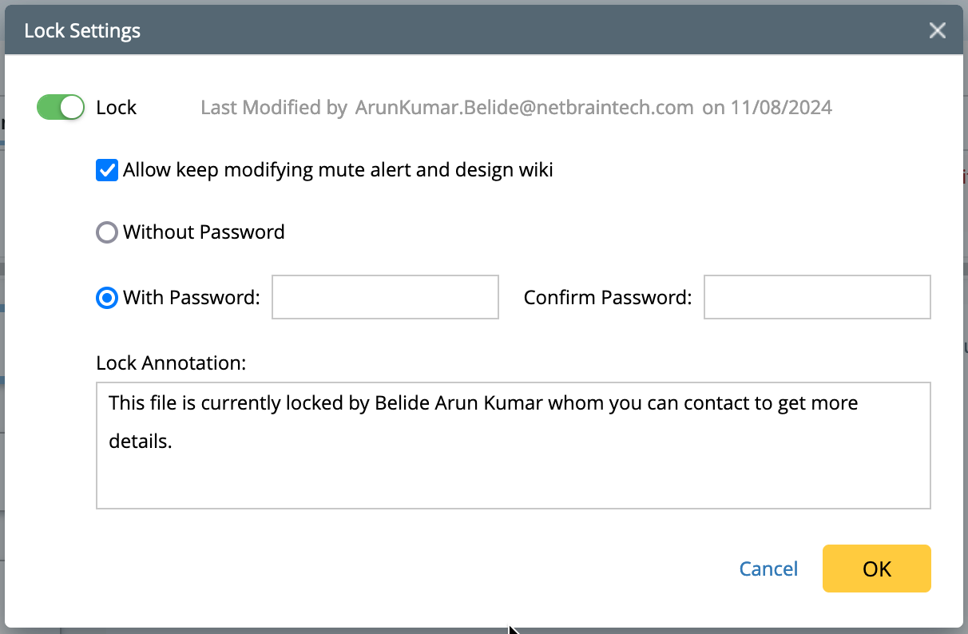Click into the Confirm Password field
Screen dimensions: 968x634
coord(817,297)
